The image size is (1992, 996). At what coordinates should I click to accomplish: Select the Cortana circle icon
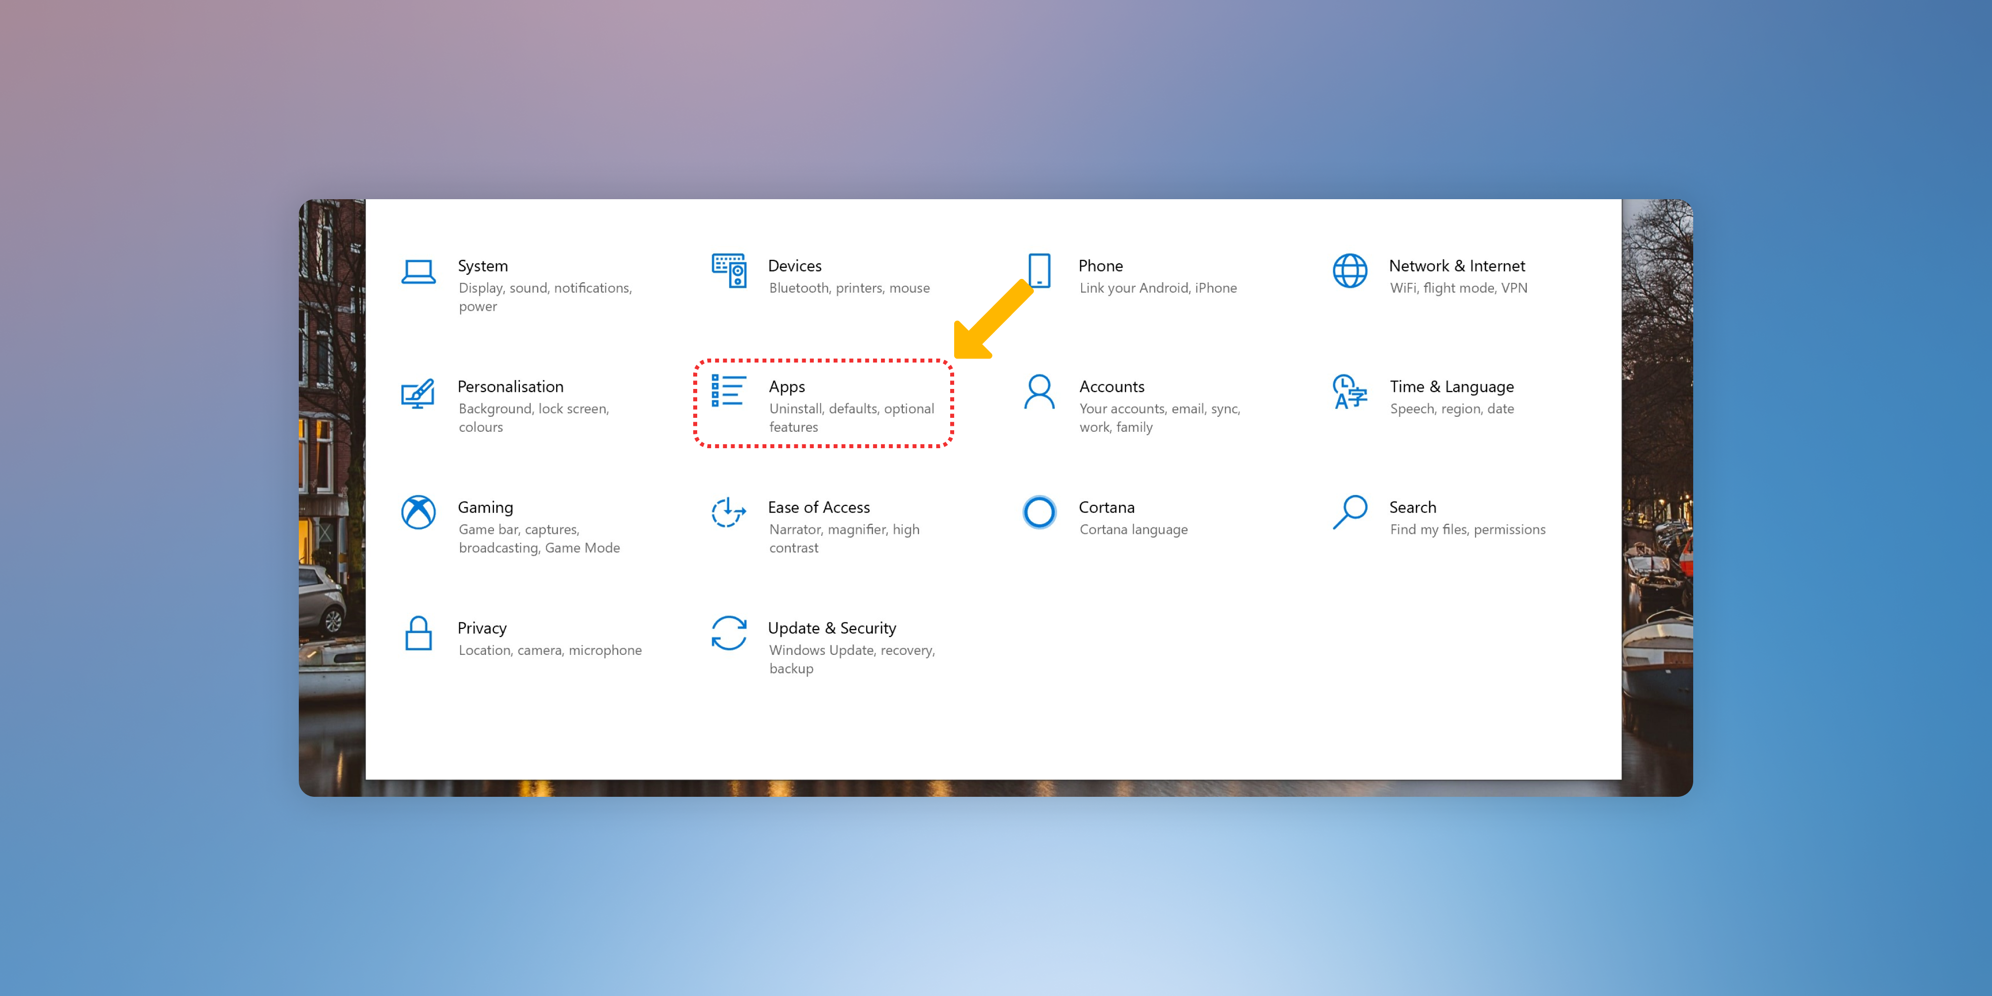(1039, 512)
